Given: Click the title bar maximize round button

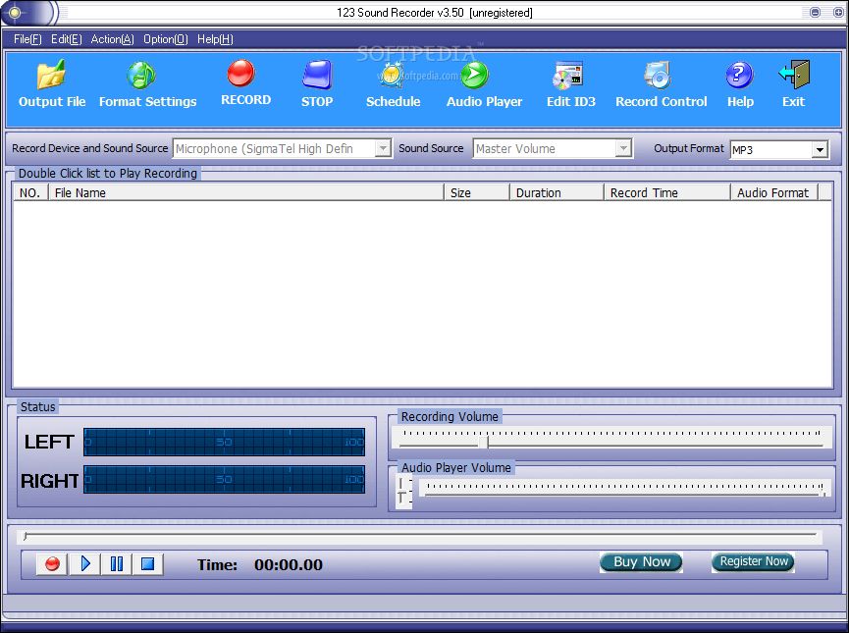Looking at the screenshot, I should [x=837, y=12].
